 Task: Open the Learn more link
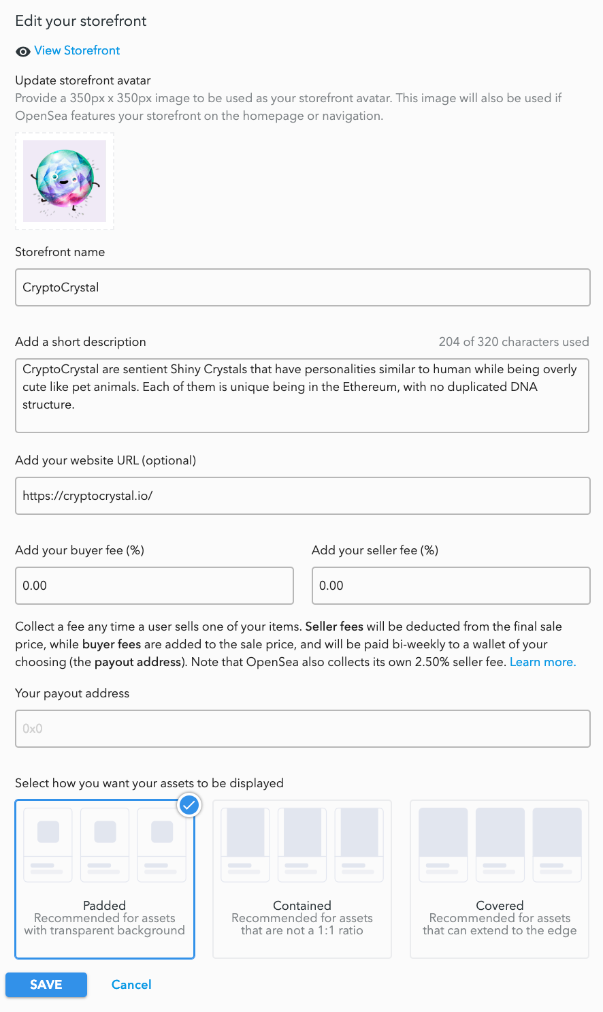tap(543, 662)
